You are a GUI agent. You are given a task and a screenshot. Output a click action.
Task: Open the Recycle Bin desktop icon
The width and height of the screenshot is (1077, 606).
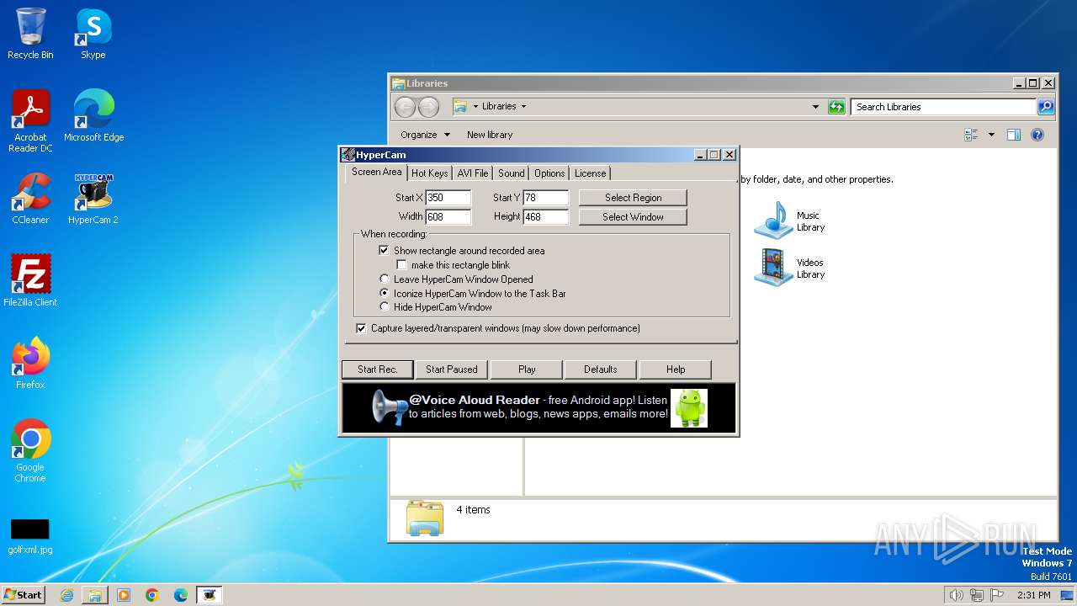tap(30, 34)
